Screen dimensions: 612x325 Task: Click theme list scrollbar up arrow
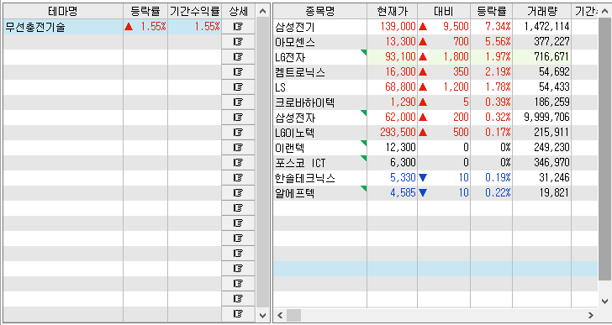(262, 11)
